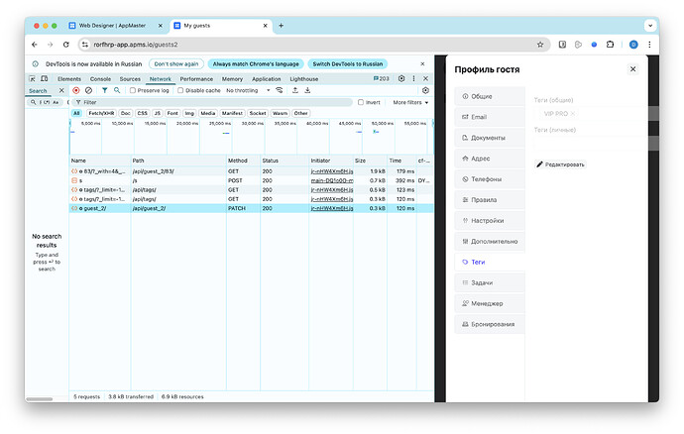Reload the page

(65, 45)
